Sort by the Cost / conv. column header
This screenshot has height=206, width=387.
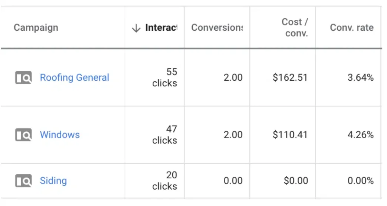pyautogui.click(x=294, y=28)
